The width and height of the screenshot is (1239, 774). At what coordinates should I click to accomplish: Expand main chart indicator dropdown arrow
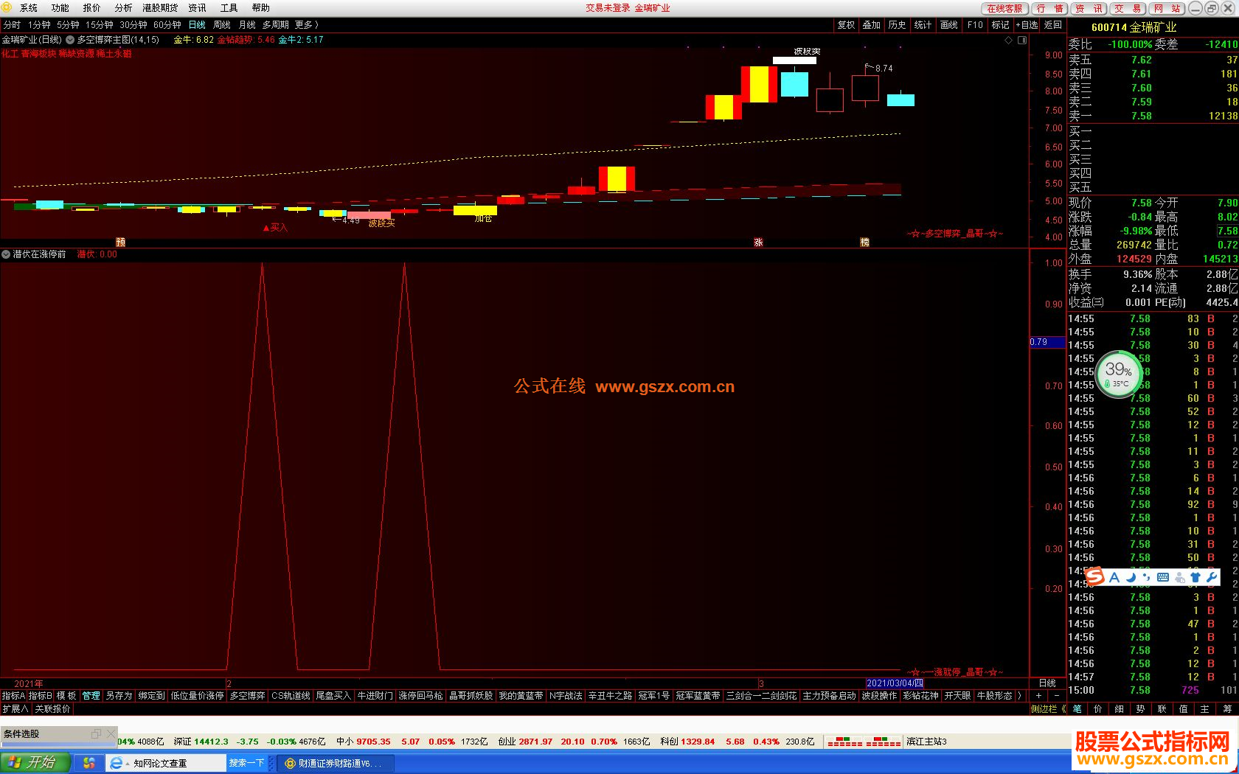(x=70, y=40)
